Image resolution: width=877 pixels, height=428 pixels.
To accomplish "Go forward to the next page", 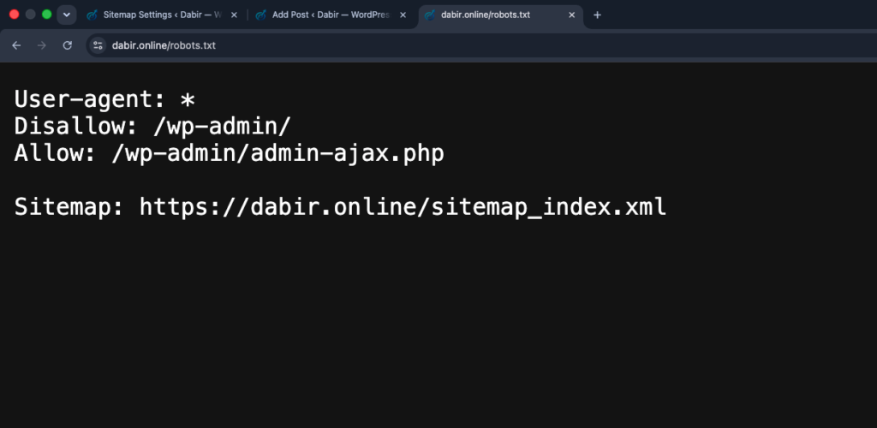I will pos(41,45).
